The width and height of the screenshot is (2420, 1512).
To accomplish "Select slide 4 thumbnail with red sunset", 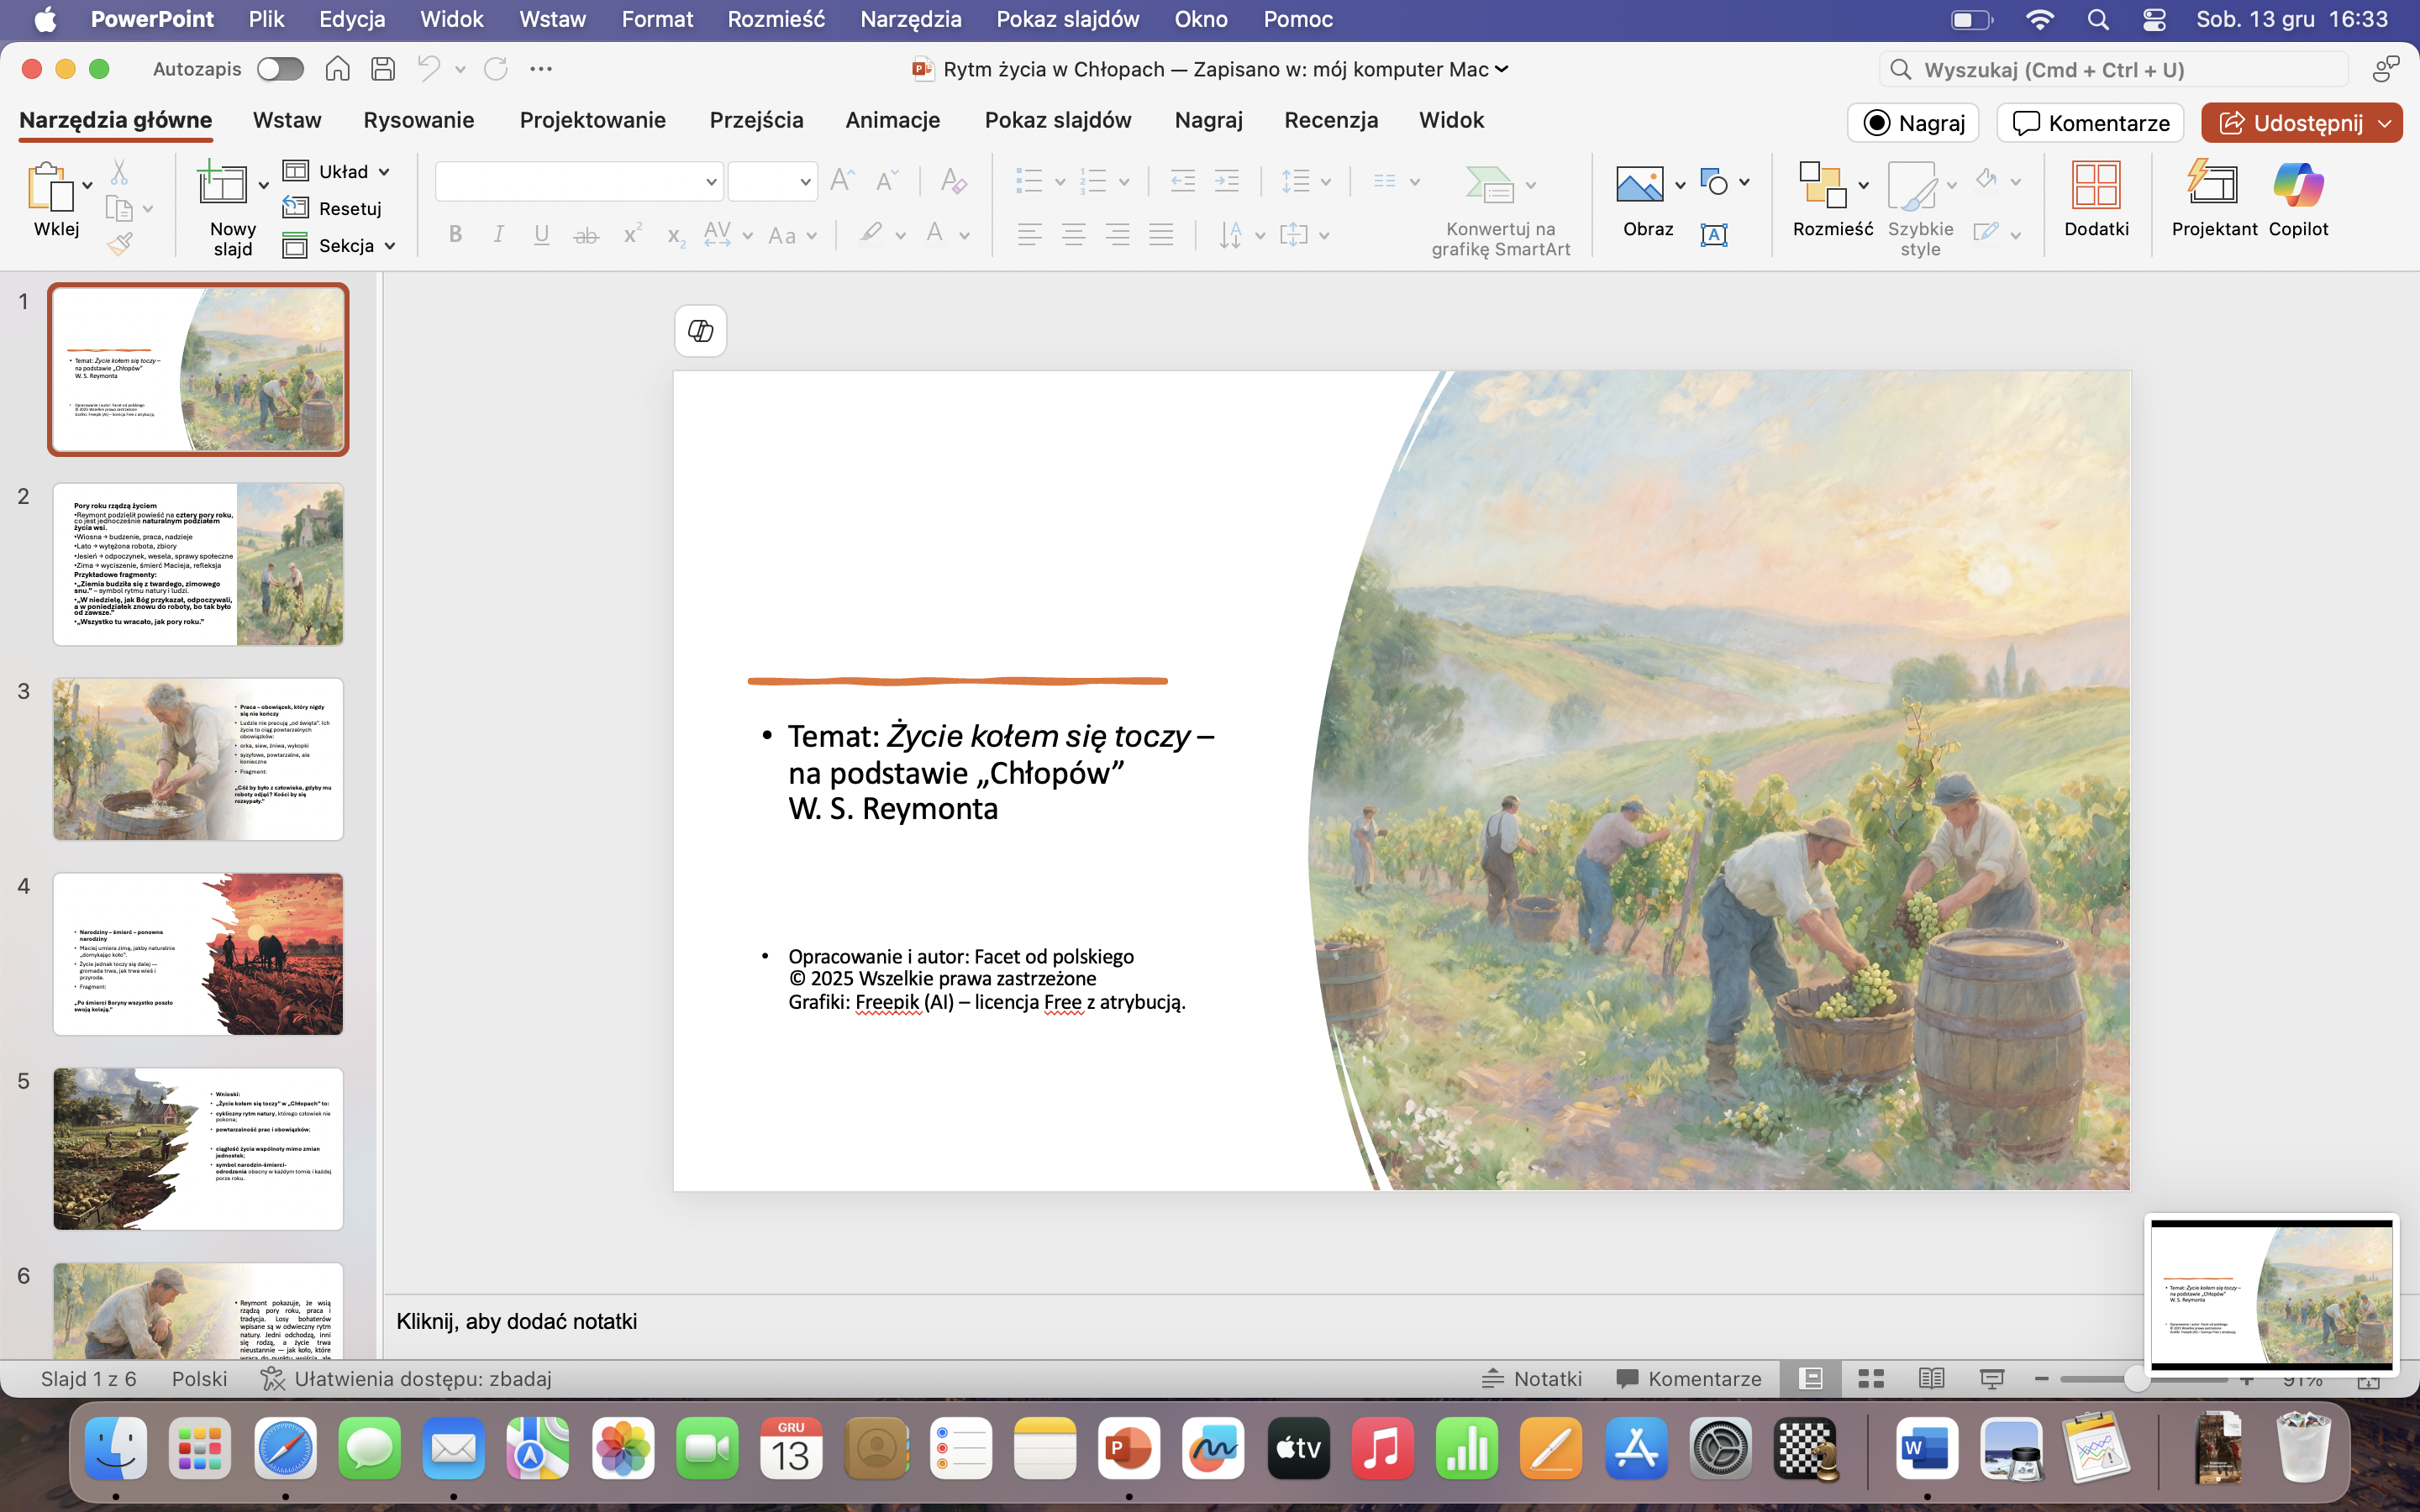I will pyautogui.click(x=198, y=953).
